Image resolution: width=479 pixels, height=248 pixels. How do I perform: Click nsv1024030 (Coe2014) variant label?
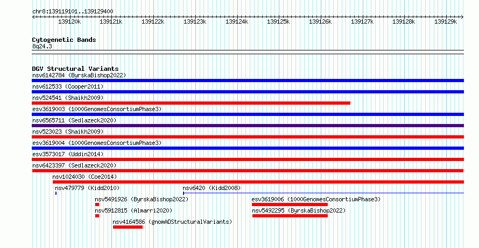coord(84,177)
